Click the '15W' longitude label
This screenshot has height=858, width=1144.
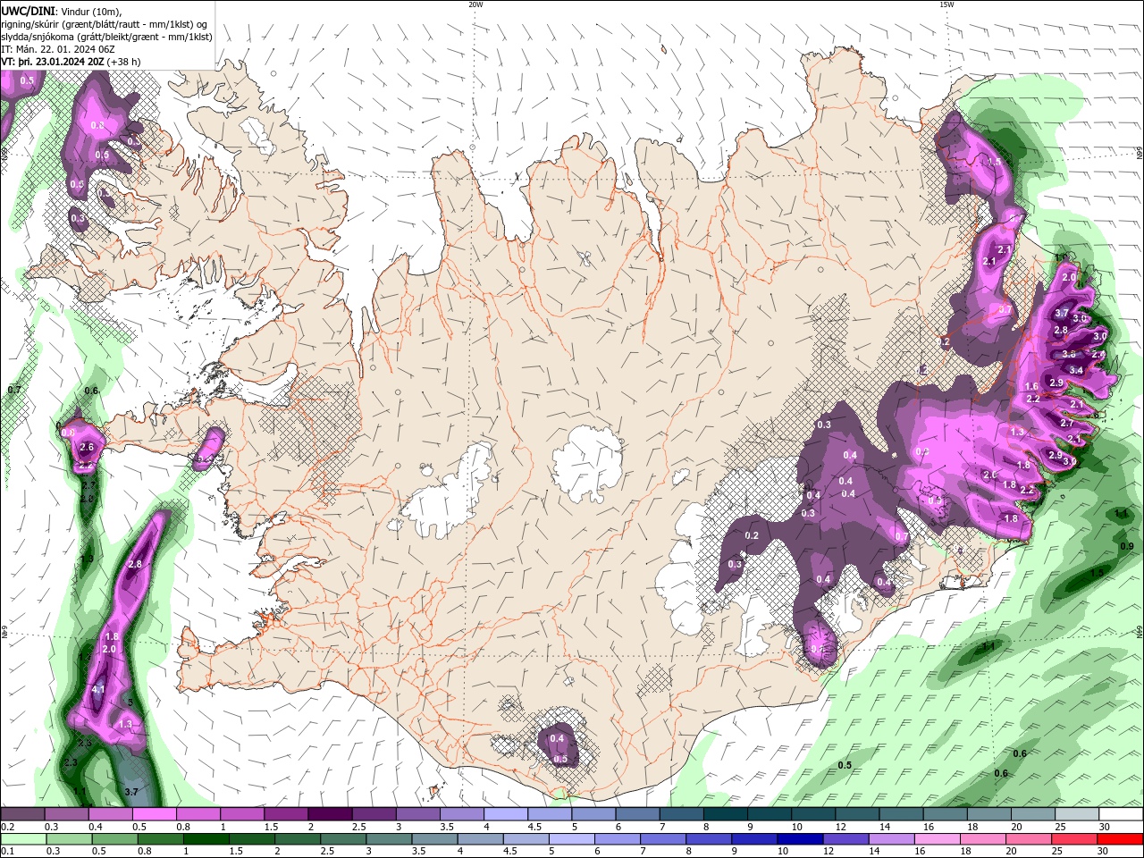click(946, 4)
